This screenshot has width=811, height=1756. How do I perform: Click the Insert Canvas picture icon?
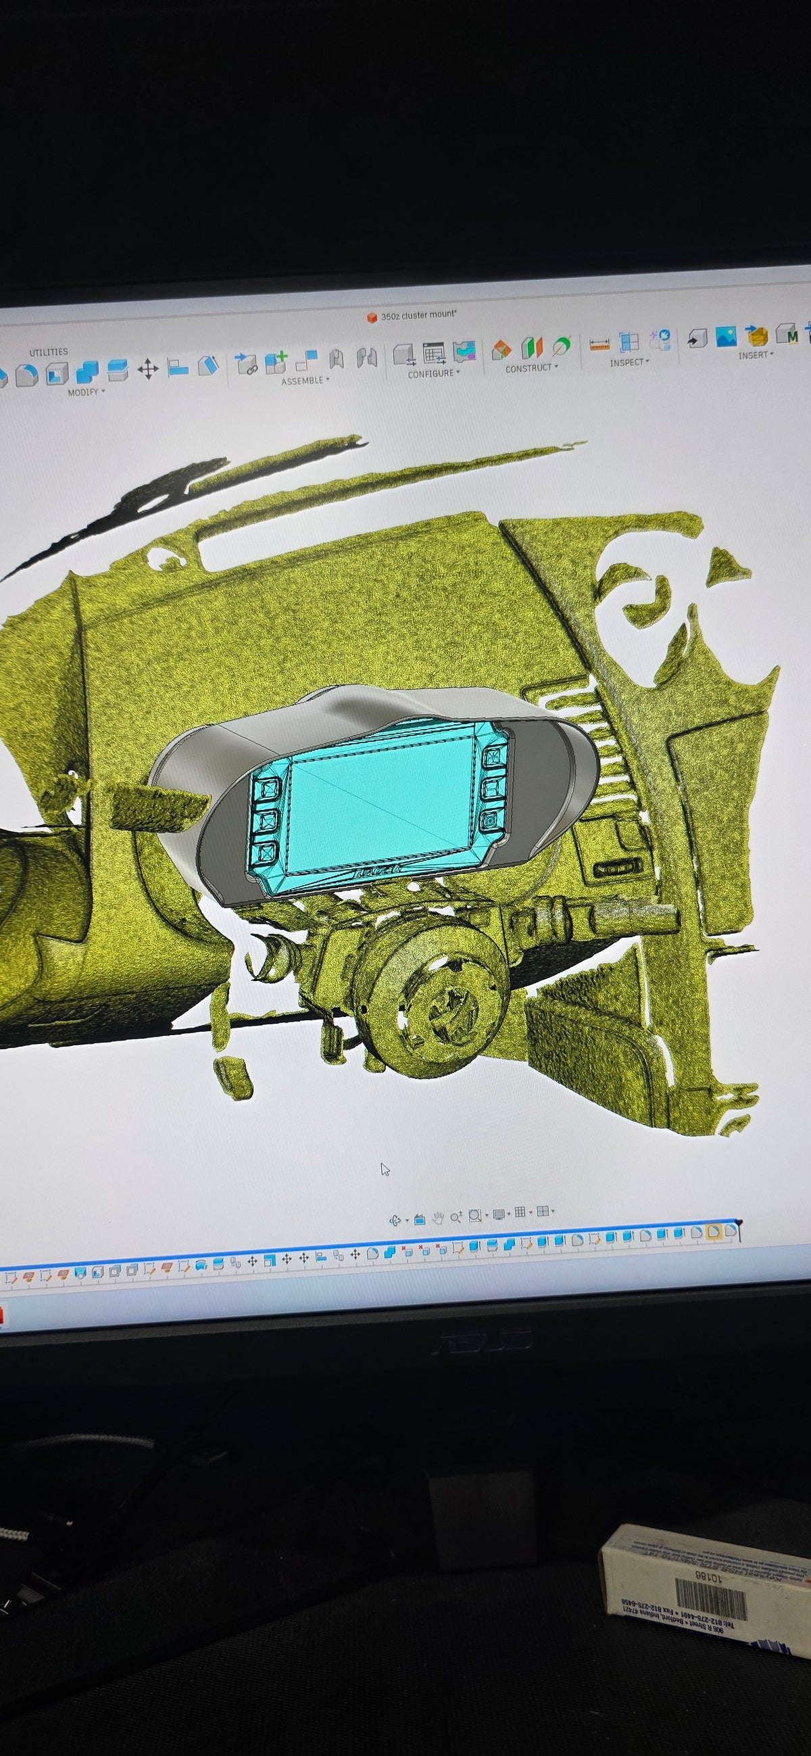point(726,337)
